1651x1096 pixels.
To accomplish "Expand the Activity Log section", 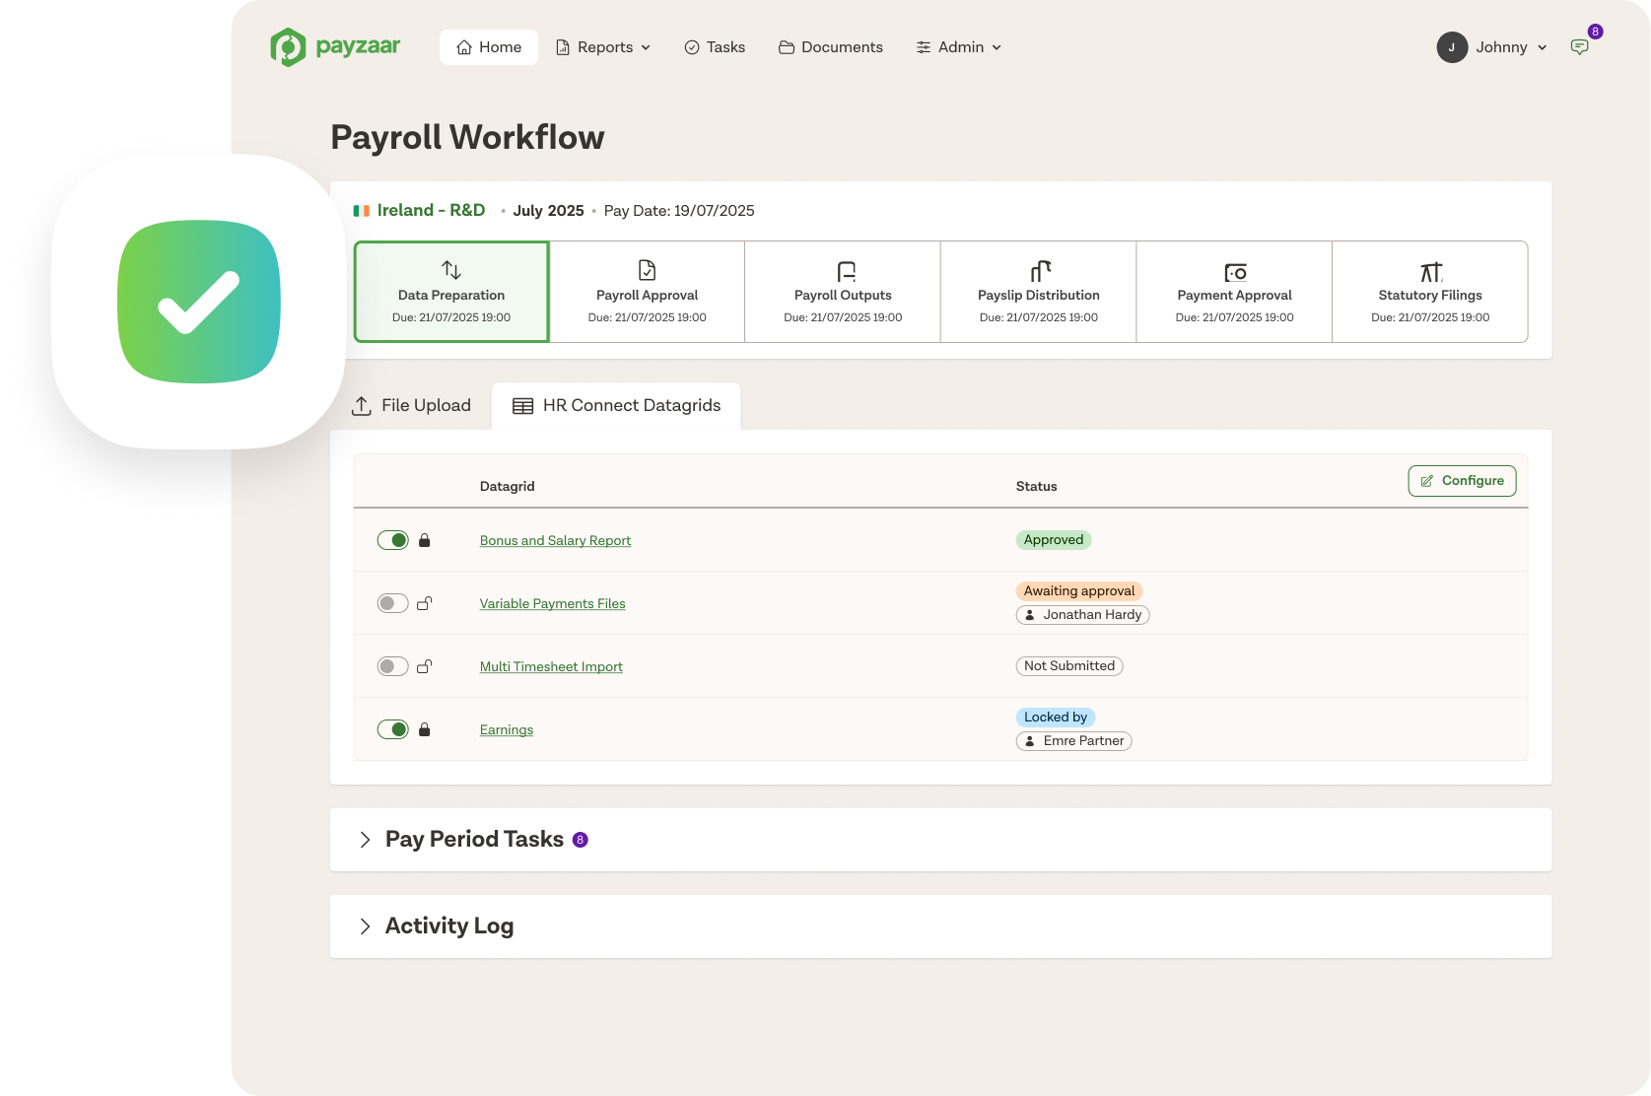I will coord(365,926).
